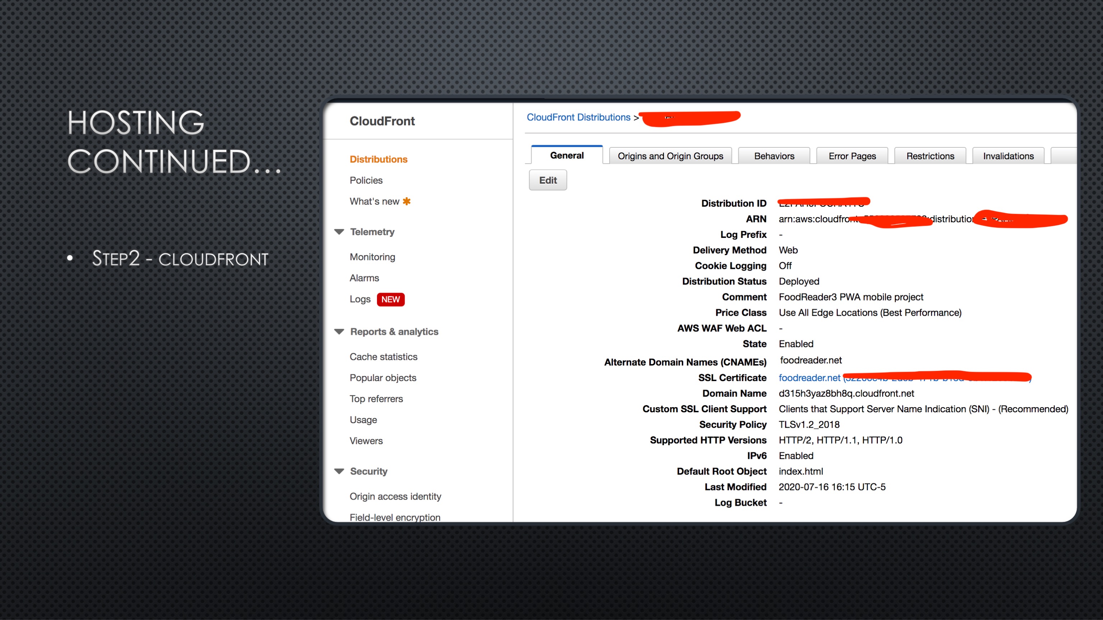Open the General tab

567,155
